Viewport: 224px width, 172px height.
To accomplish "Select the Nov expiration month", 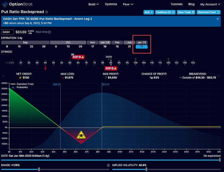I will click(93, 42).
